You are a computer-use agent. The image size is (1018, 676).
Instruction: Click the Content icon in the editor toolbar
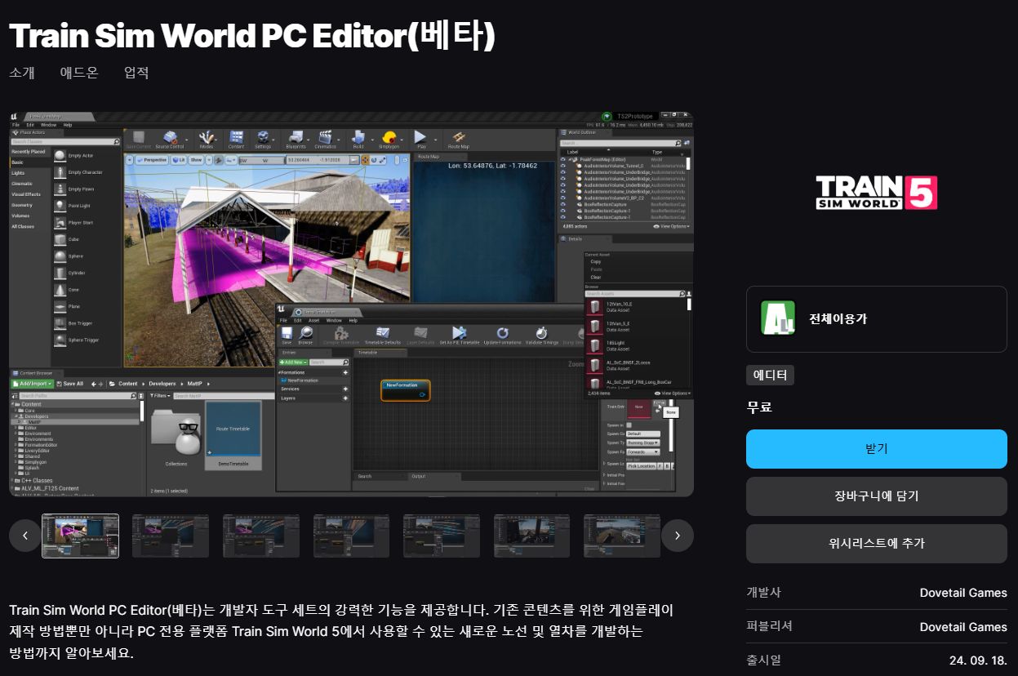236,140
